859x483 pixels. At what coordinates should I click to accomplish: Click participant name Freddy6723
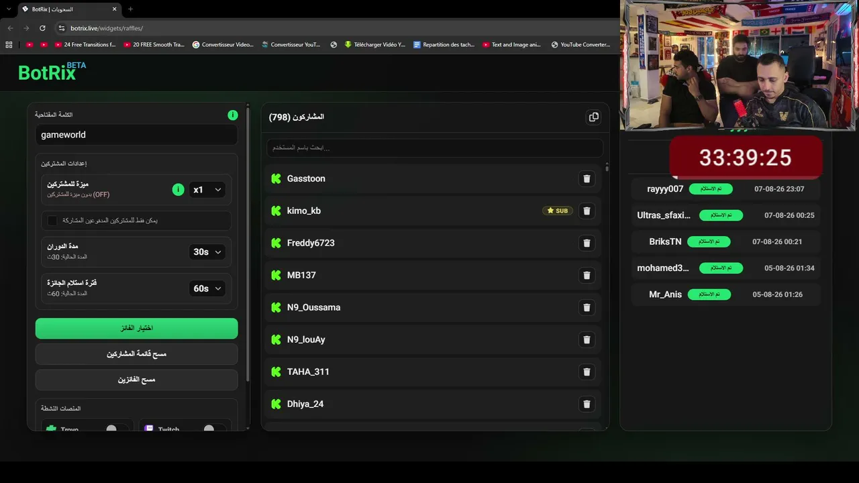(311, 243)
